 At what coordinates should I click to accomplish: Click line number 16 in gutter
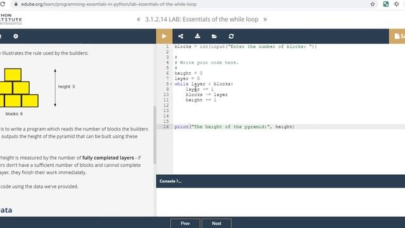[x=166, y=127]
